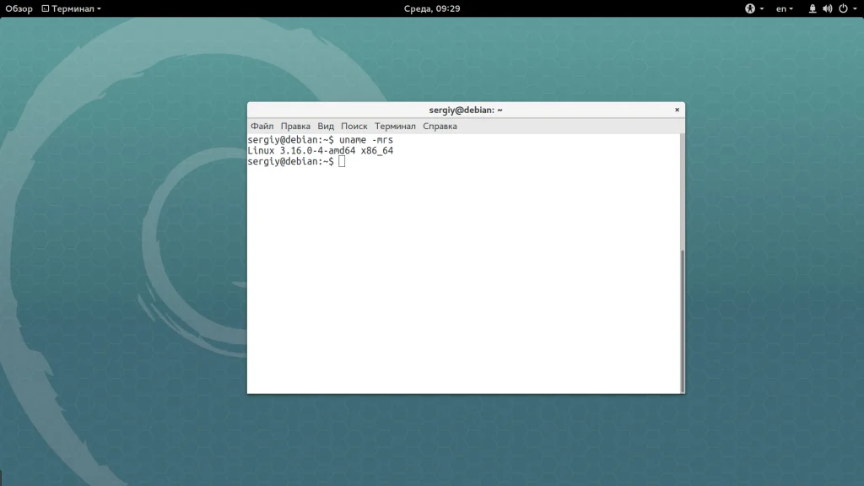Click the terminal icon in the top panel

(x=46, y=8)
